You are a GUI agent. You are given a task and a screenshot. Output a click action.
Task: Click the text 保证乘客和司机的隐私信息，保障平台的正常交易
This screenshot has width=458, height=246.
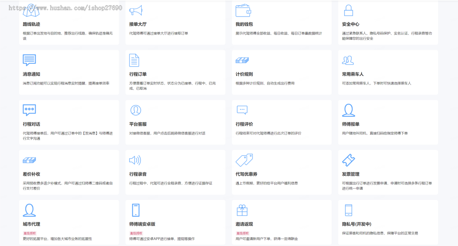point(380,233)
